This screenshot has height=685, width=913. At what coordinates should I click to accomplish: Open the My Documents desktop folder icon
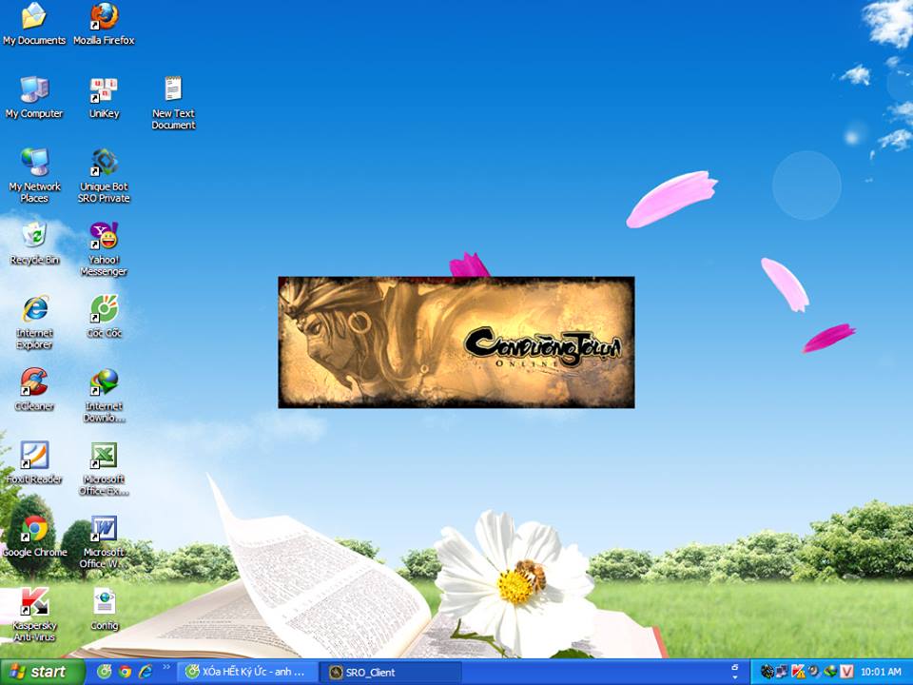click(x=34, y=23)
